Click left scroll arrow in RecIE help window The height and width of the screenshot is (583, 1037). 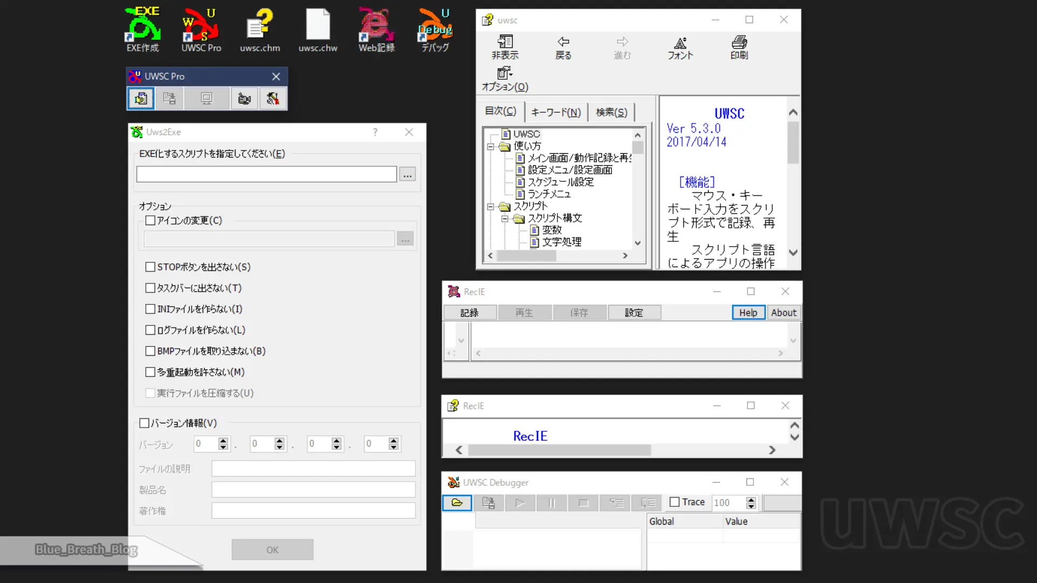coord(459,450)
